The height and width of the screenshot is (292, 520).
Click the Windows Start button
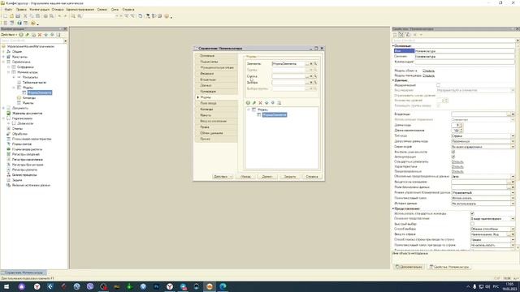(6, 286)
